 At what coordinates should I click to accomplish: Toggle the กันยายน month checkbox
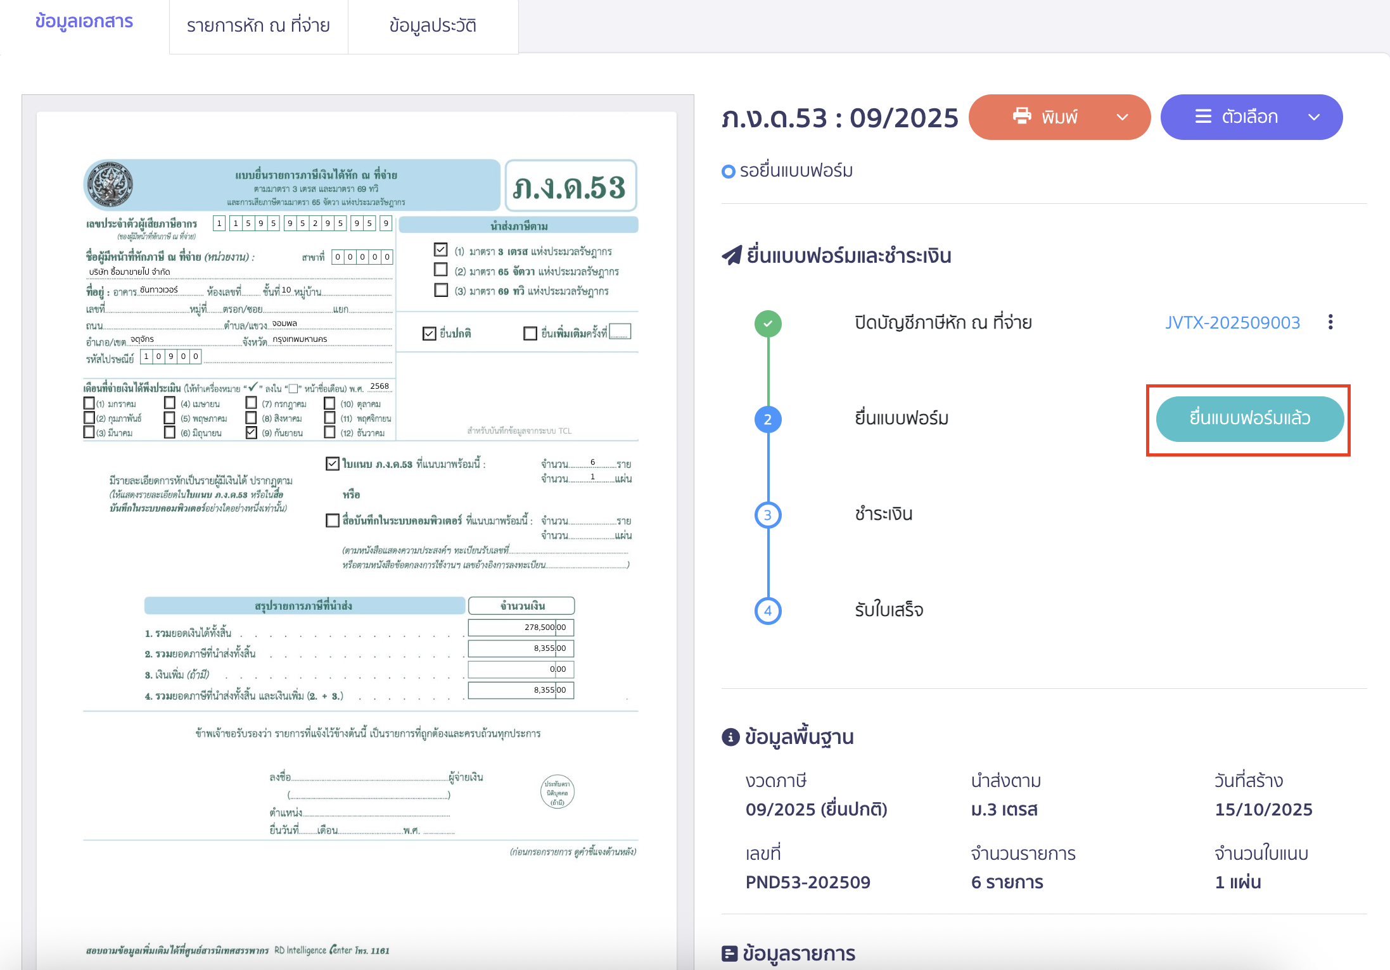tap(252, 433)
